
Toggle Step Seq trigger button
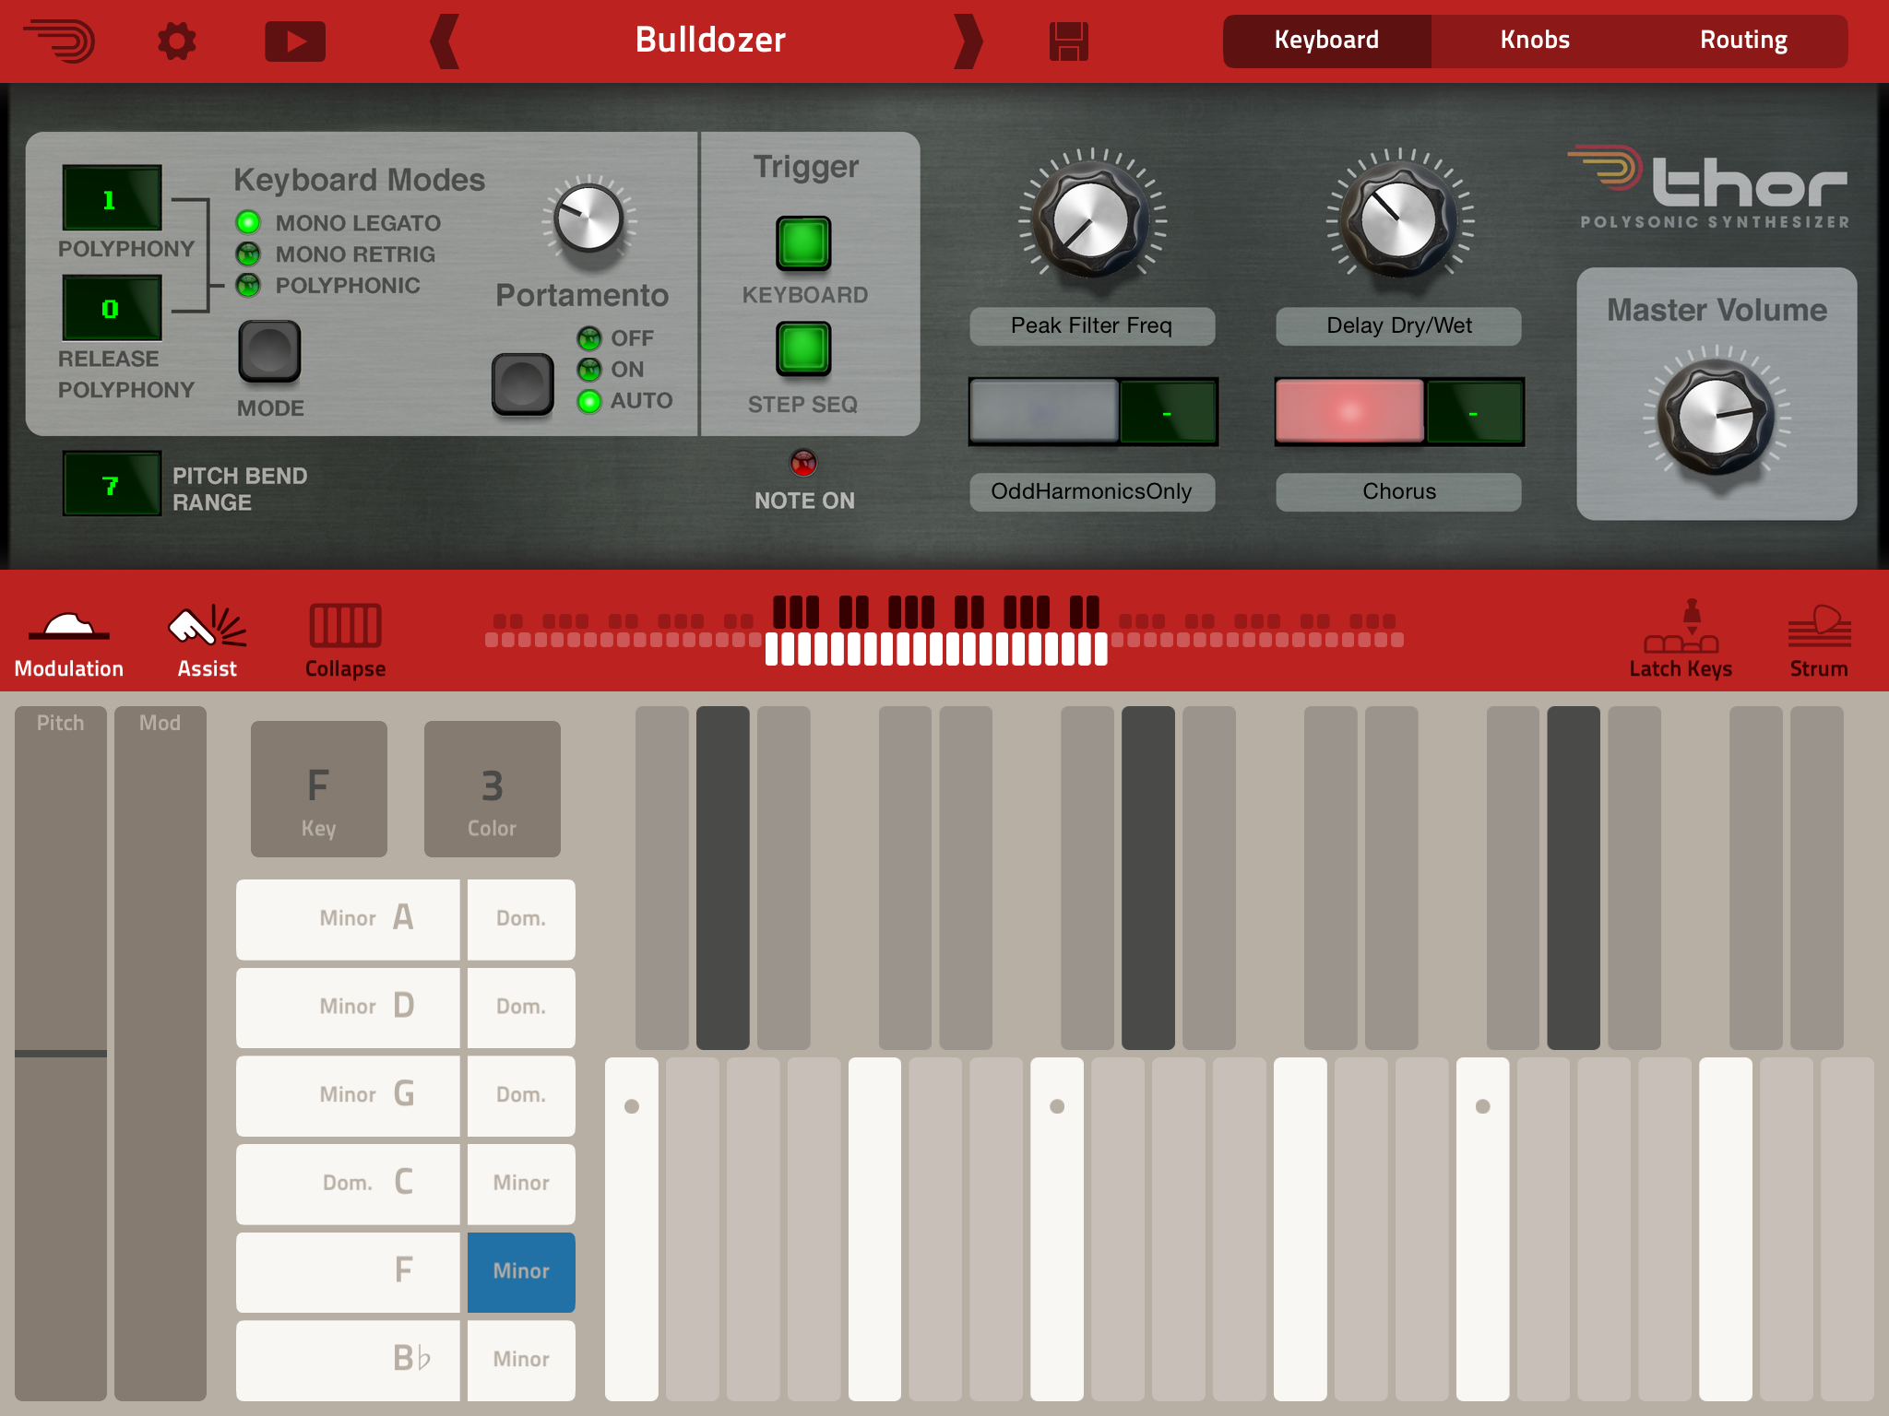click(x=803, y=348)
